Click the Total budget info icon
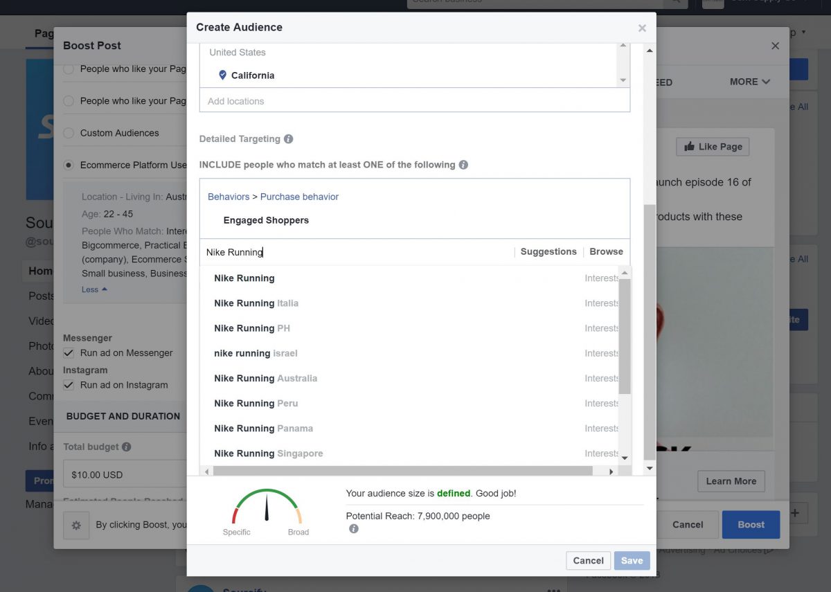This screenshot has width=831, height=592. (x=126, y=447)
